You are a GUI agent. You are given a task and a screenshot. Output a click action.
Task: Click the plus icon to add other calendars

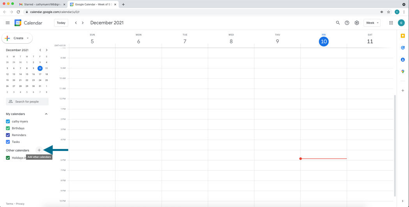pyautogui.click(x=39, y=150)
